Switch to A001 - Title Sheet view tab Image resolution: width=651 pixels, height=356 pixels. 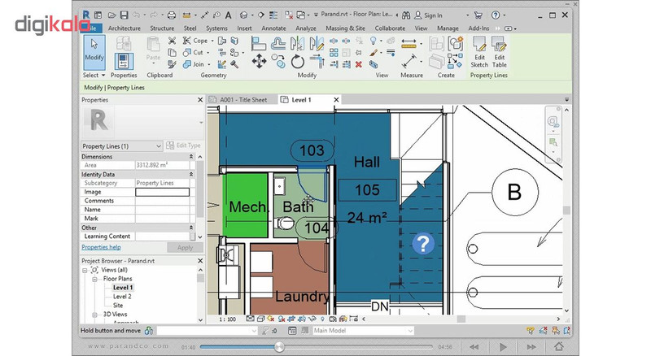tap(242, 100)
